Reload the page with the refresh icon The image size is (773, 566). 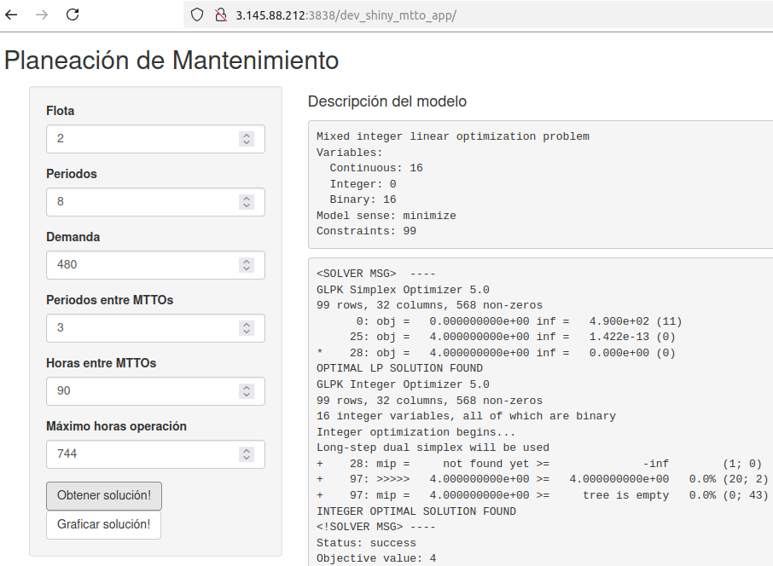73,14
